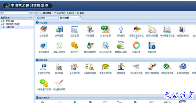This screenshot has width=196, height=103.
Task: Click the 宇博艺术培训管理系统 logo
Action: pyautogui.click(x=27, y=6)
